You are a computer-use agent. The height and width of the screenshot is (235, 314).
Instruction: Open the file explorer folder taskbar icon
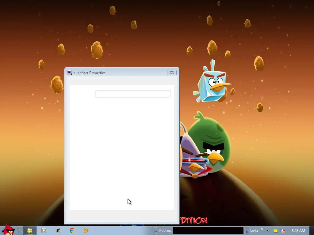pos(30,230)
